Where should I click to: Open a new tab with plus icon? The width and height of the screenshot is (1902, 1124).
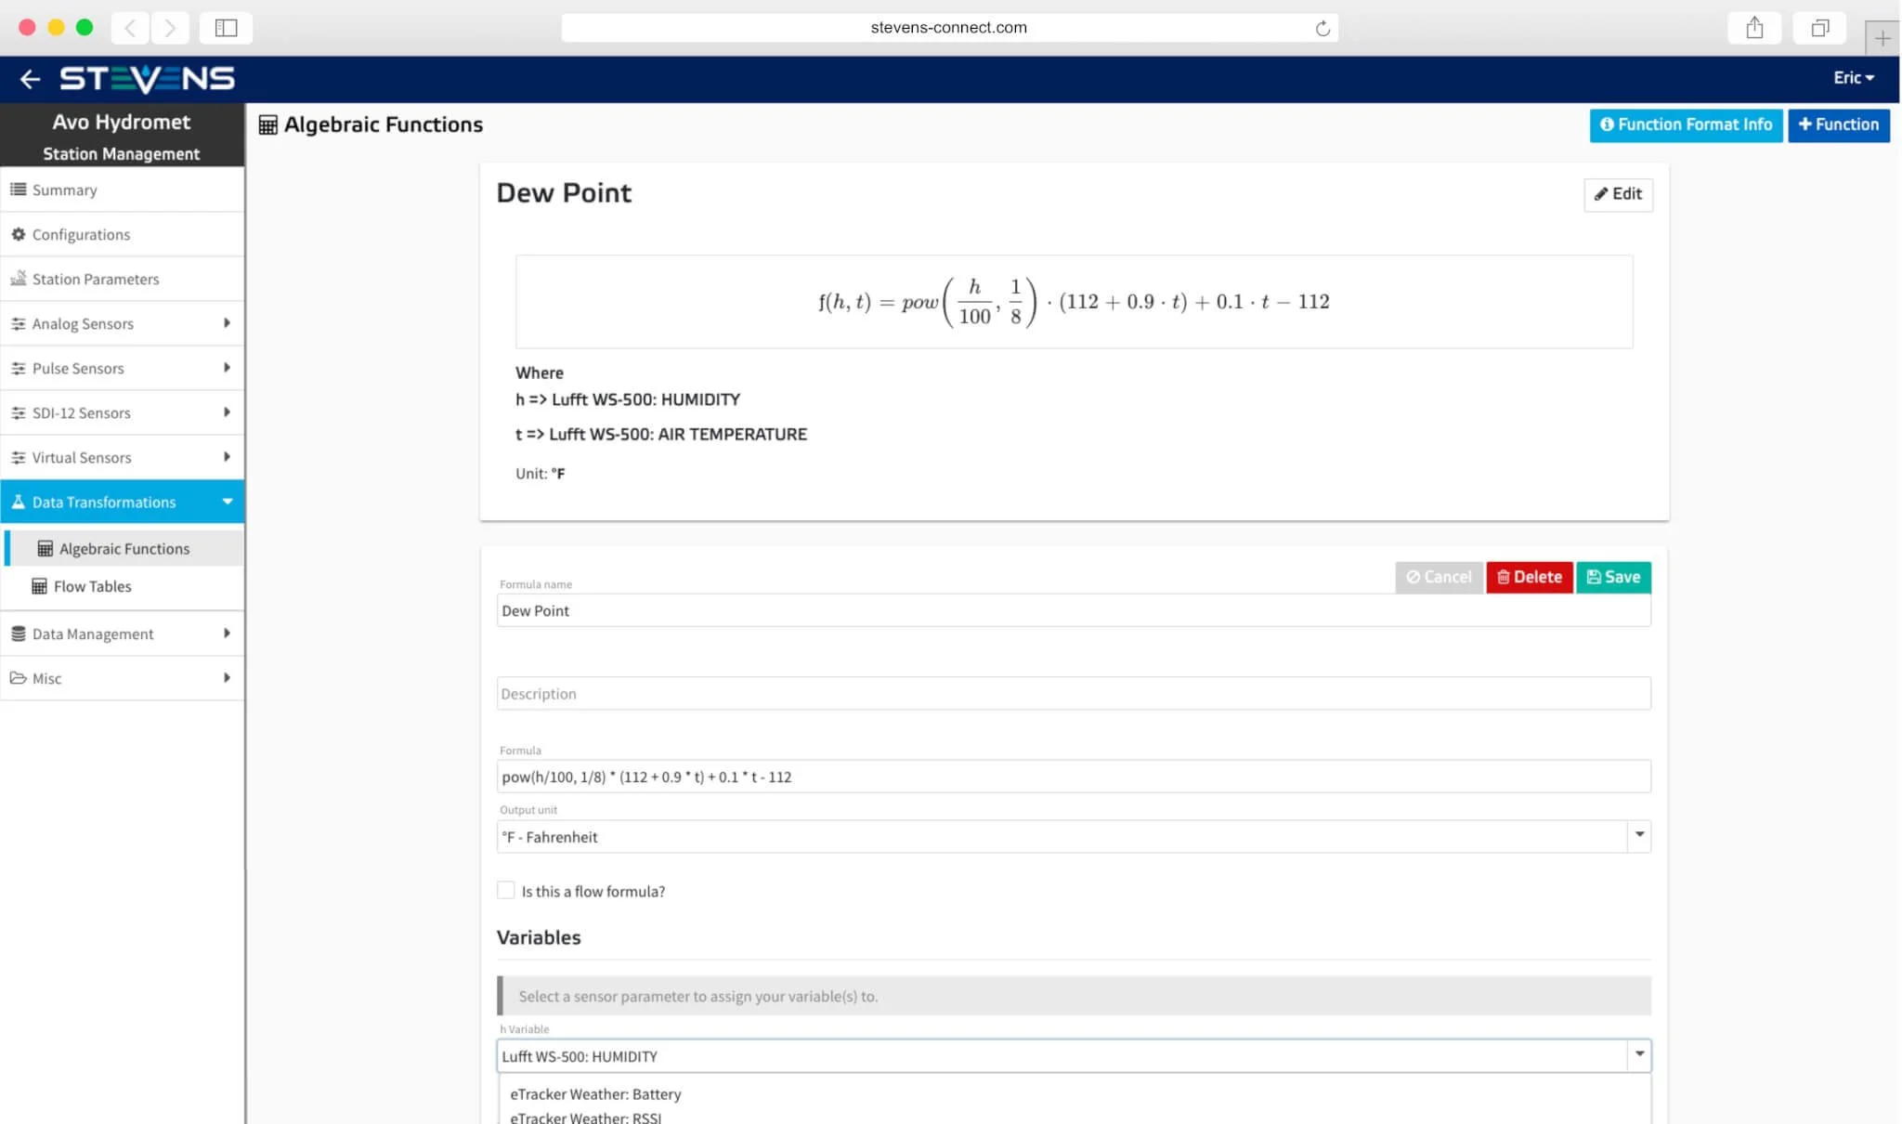1882,38
